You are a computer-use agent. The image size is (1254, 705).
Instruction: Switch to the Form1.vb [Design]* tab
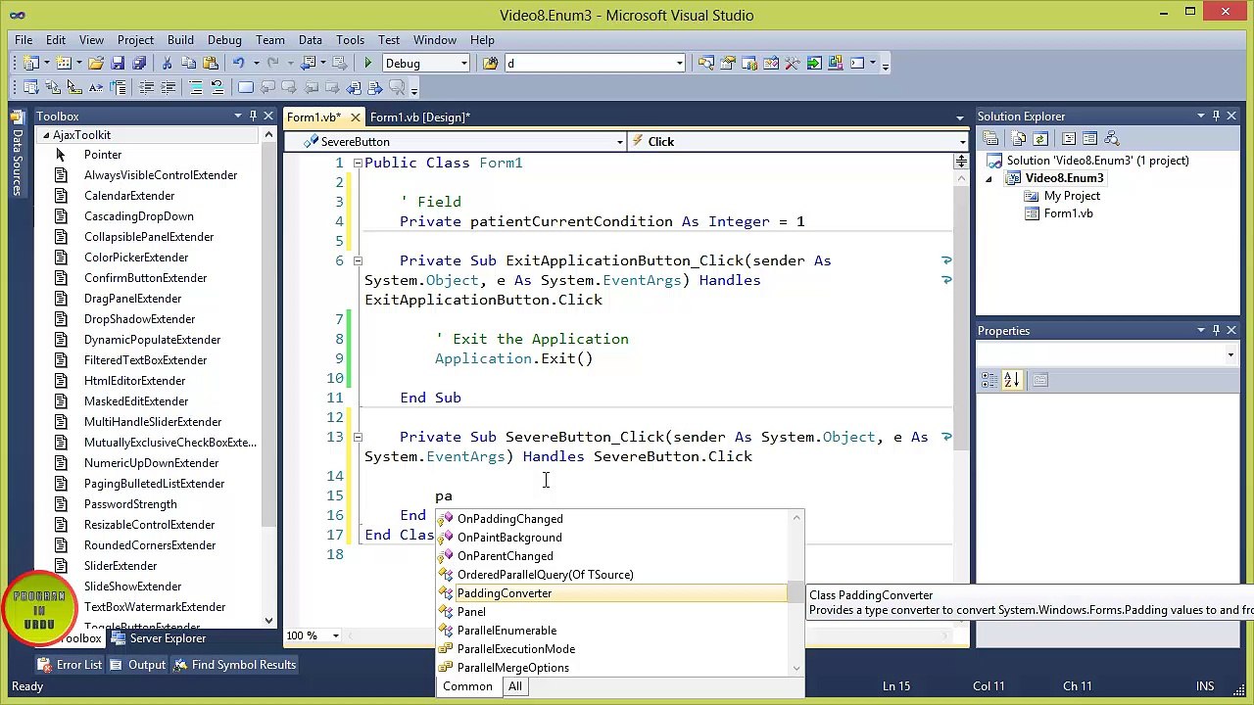[x=419, y=117]
